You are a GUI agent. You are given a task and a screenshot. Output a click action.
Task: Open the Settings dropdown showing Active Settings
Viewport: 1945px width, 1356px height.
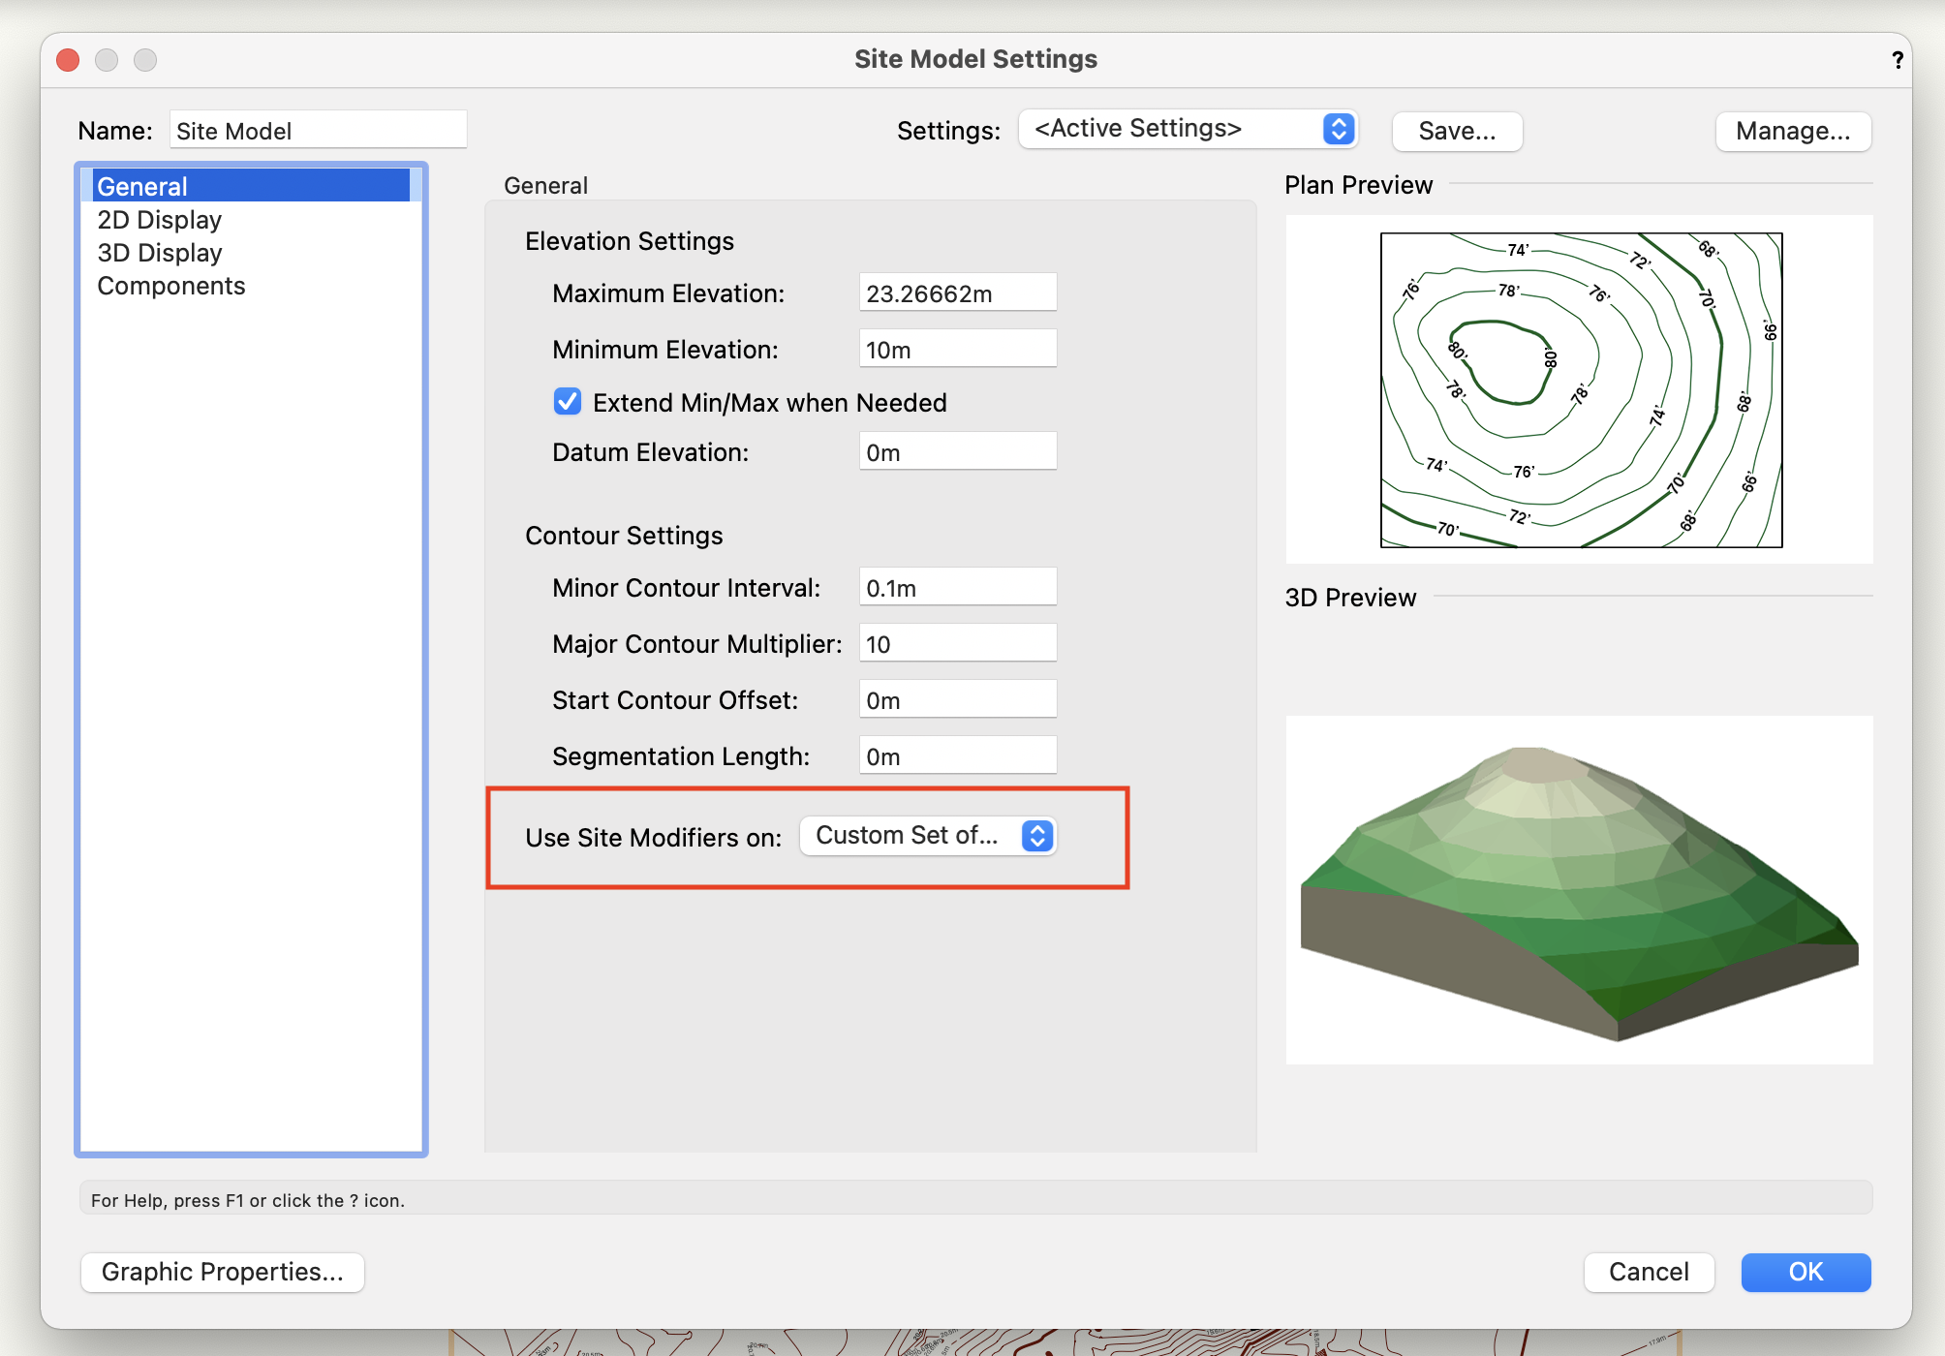[1187, 128]
